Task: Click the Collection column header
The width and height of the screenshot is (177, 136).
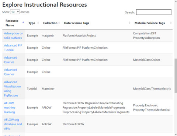Action: point(50,23)
